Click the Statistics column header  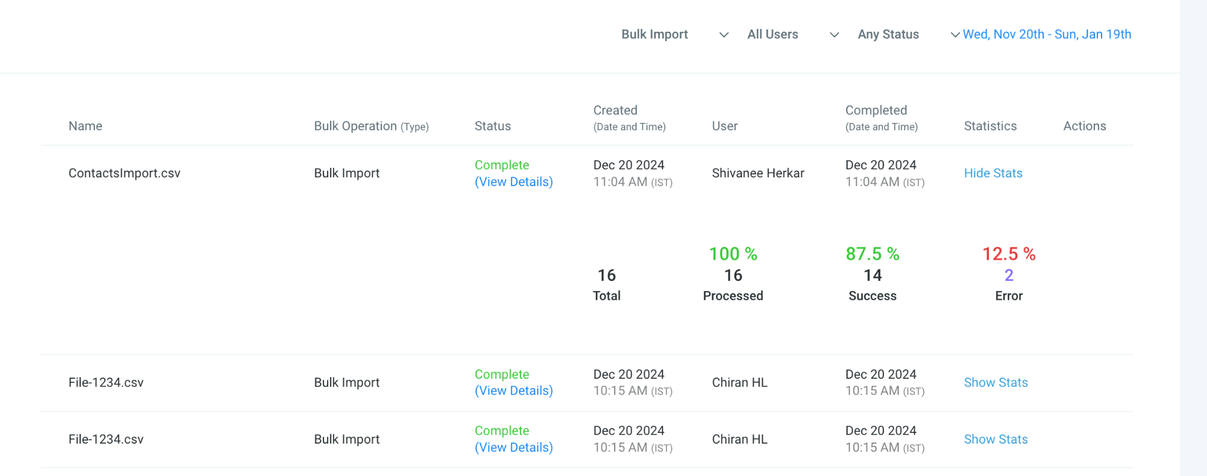990,126
